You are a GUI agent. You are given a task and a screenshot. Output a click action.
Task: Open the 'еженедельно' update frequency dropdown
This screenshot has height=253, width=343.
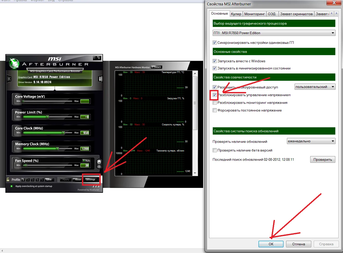tap(311, 141)
